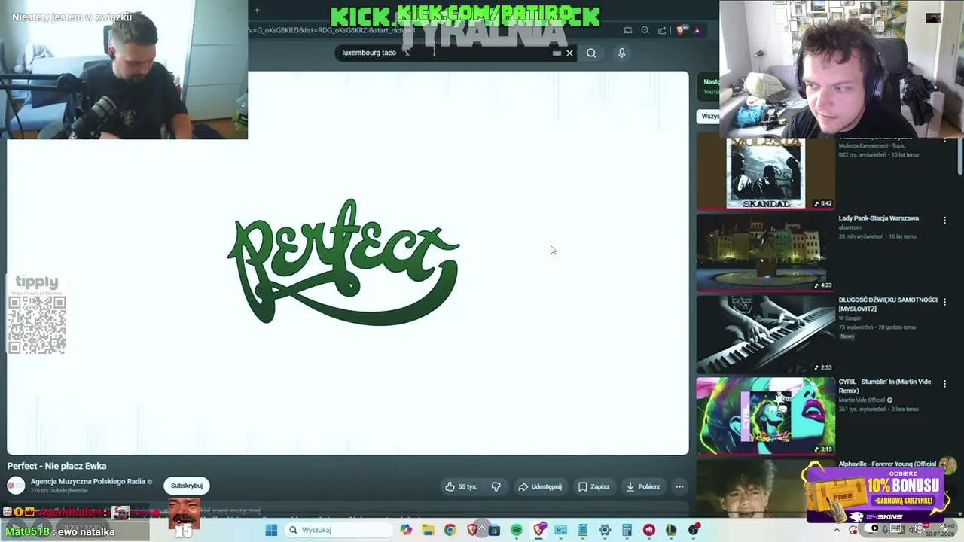Dislike the video with thumbs-down button

tap(496, 486)
